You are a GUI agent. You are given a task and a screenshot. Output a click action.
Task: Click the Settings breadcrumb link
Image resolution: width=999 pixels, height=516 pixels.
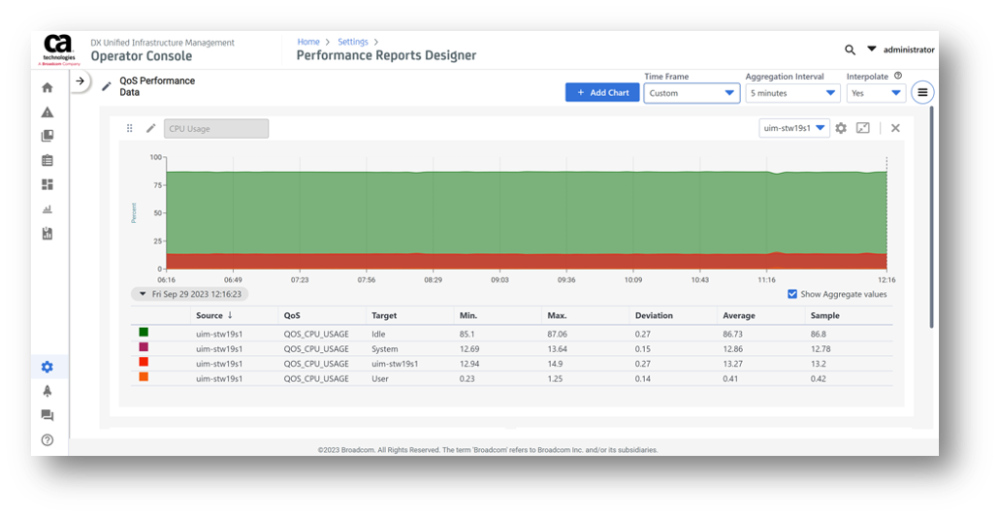click(353, 42)
